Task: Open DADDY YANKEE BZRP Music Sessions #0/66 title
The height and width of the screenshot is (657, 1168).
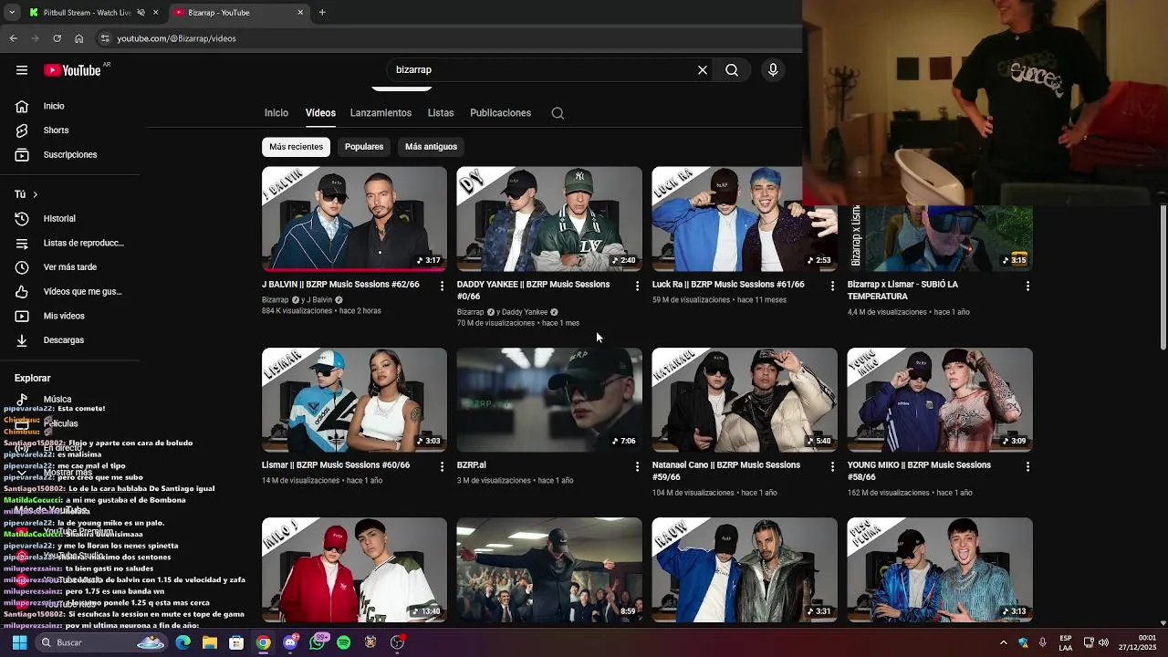Action: tap(533, 290)
